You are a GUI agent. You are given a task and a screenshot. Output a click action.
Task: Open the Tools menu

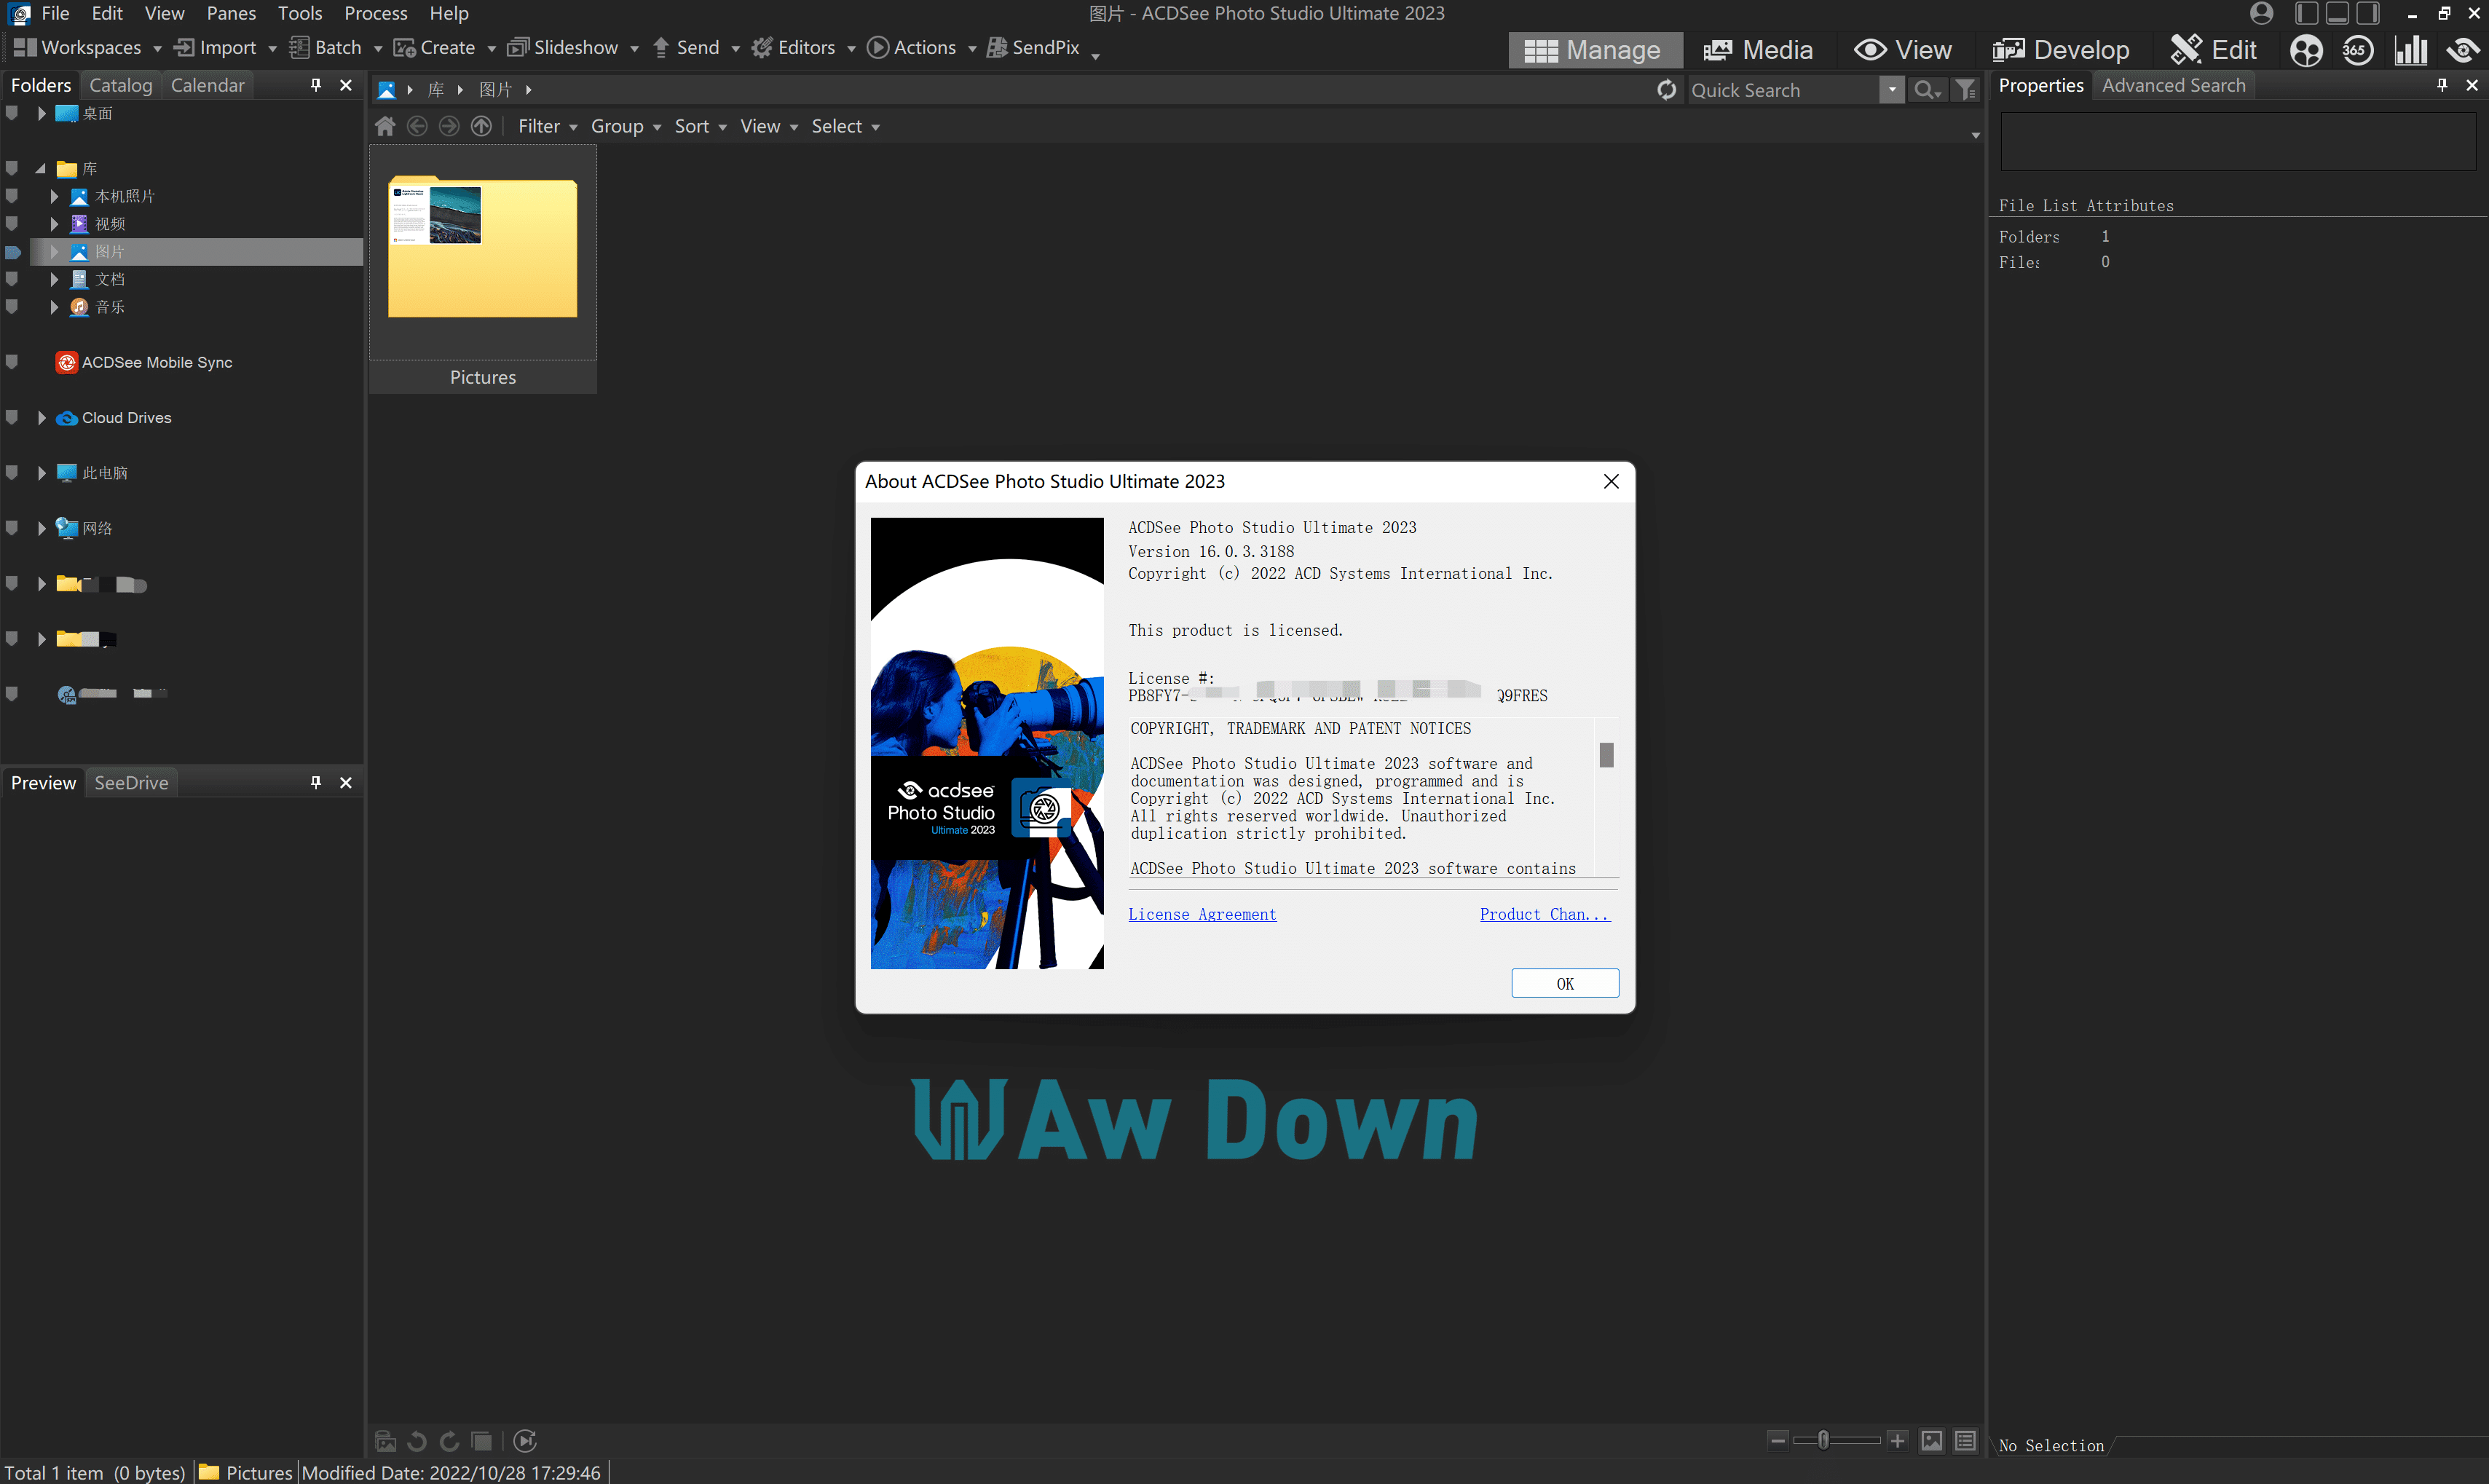coord(299,13)
